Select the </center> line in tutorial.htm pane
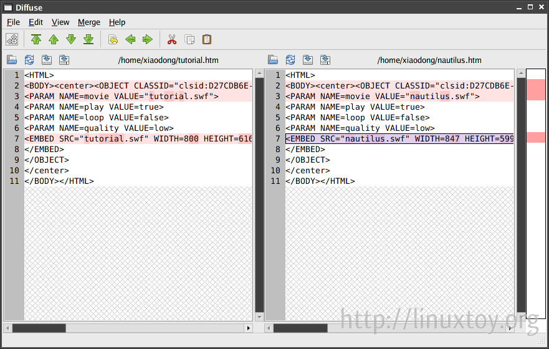The height and width of the screenshot is (349, 549). coord(138,171)
